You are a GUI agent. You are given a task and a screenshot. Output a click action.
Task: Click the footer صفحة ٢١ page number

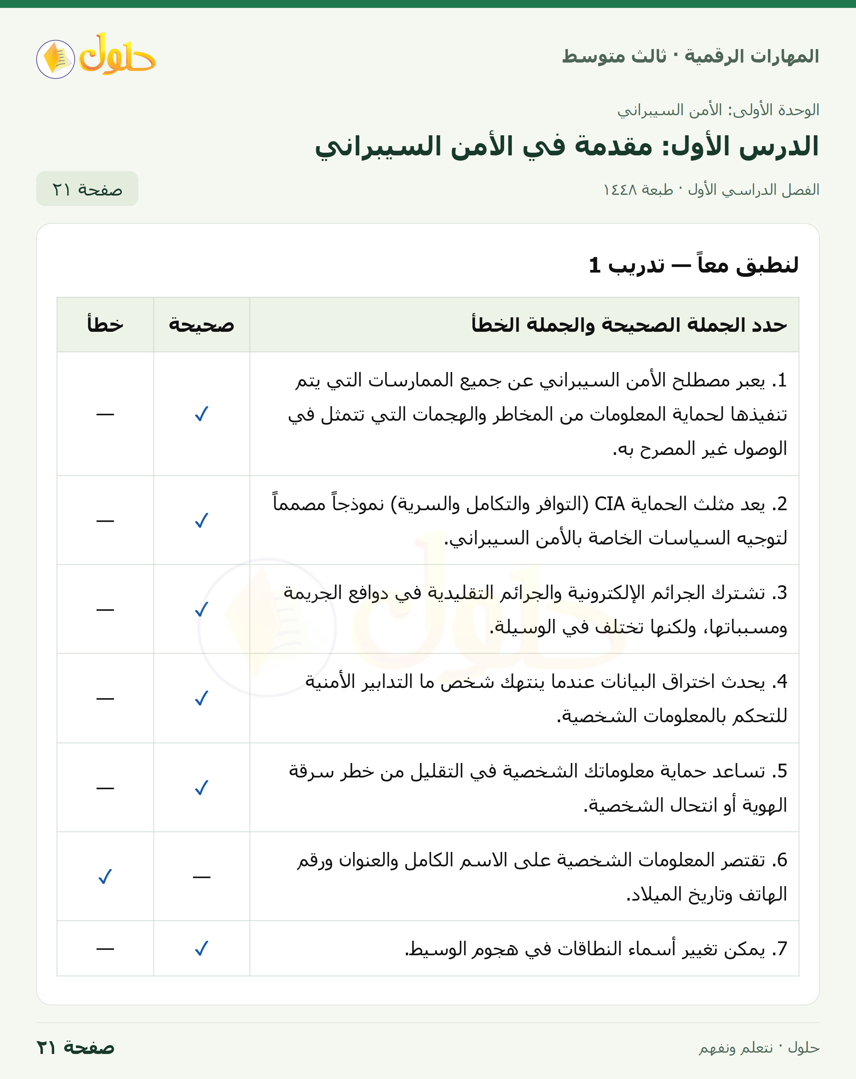tap(75, 1047)
